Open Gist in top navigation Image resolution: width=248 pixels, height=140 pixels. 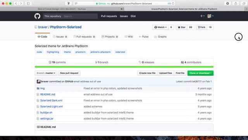[x=133, y=16]
